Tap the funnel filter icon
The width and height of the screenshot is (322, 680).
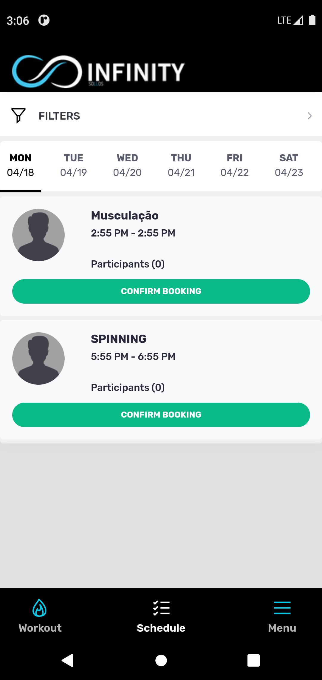(x=18, y=115)
